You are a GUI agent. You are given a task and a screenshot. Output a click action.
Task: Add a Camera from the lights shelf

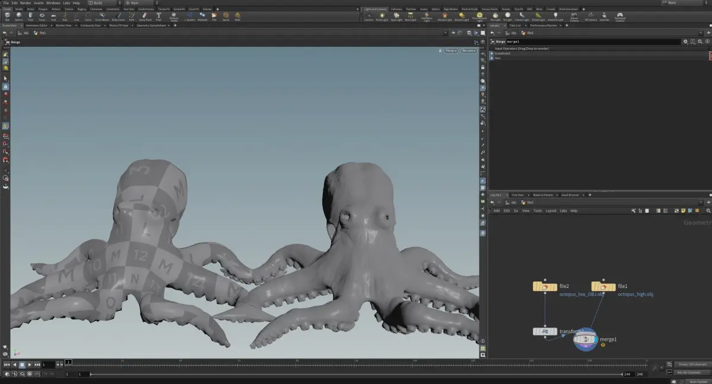tap(368, 16)
